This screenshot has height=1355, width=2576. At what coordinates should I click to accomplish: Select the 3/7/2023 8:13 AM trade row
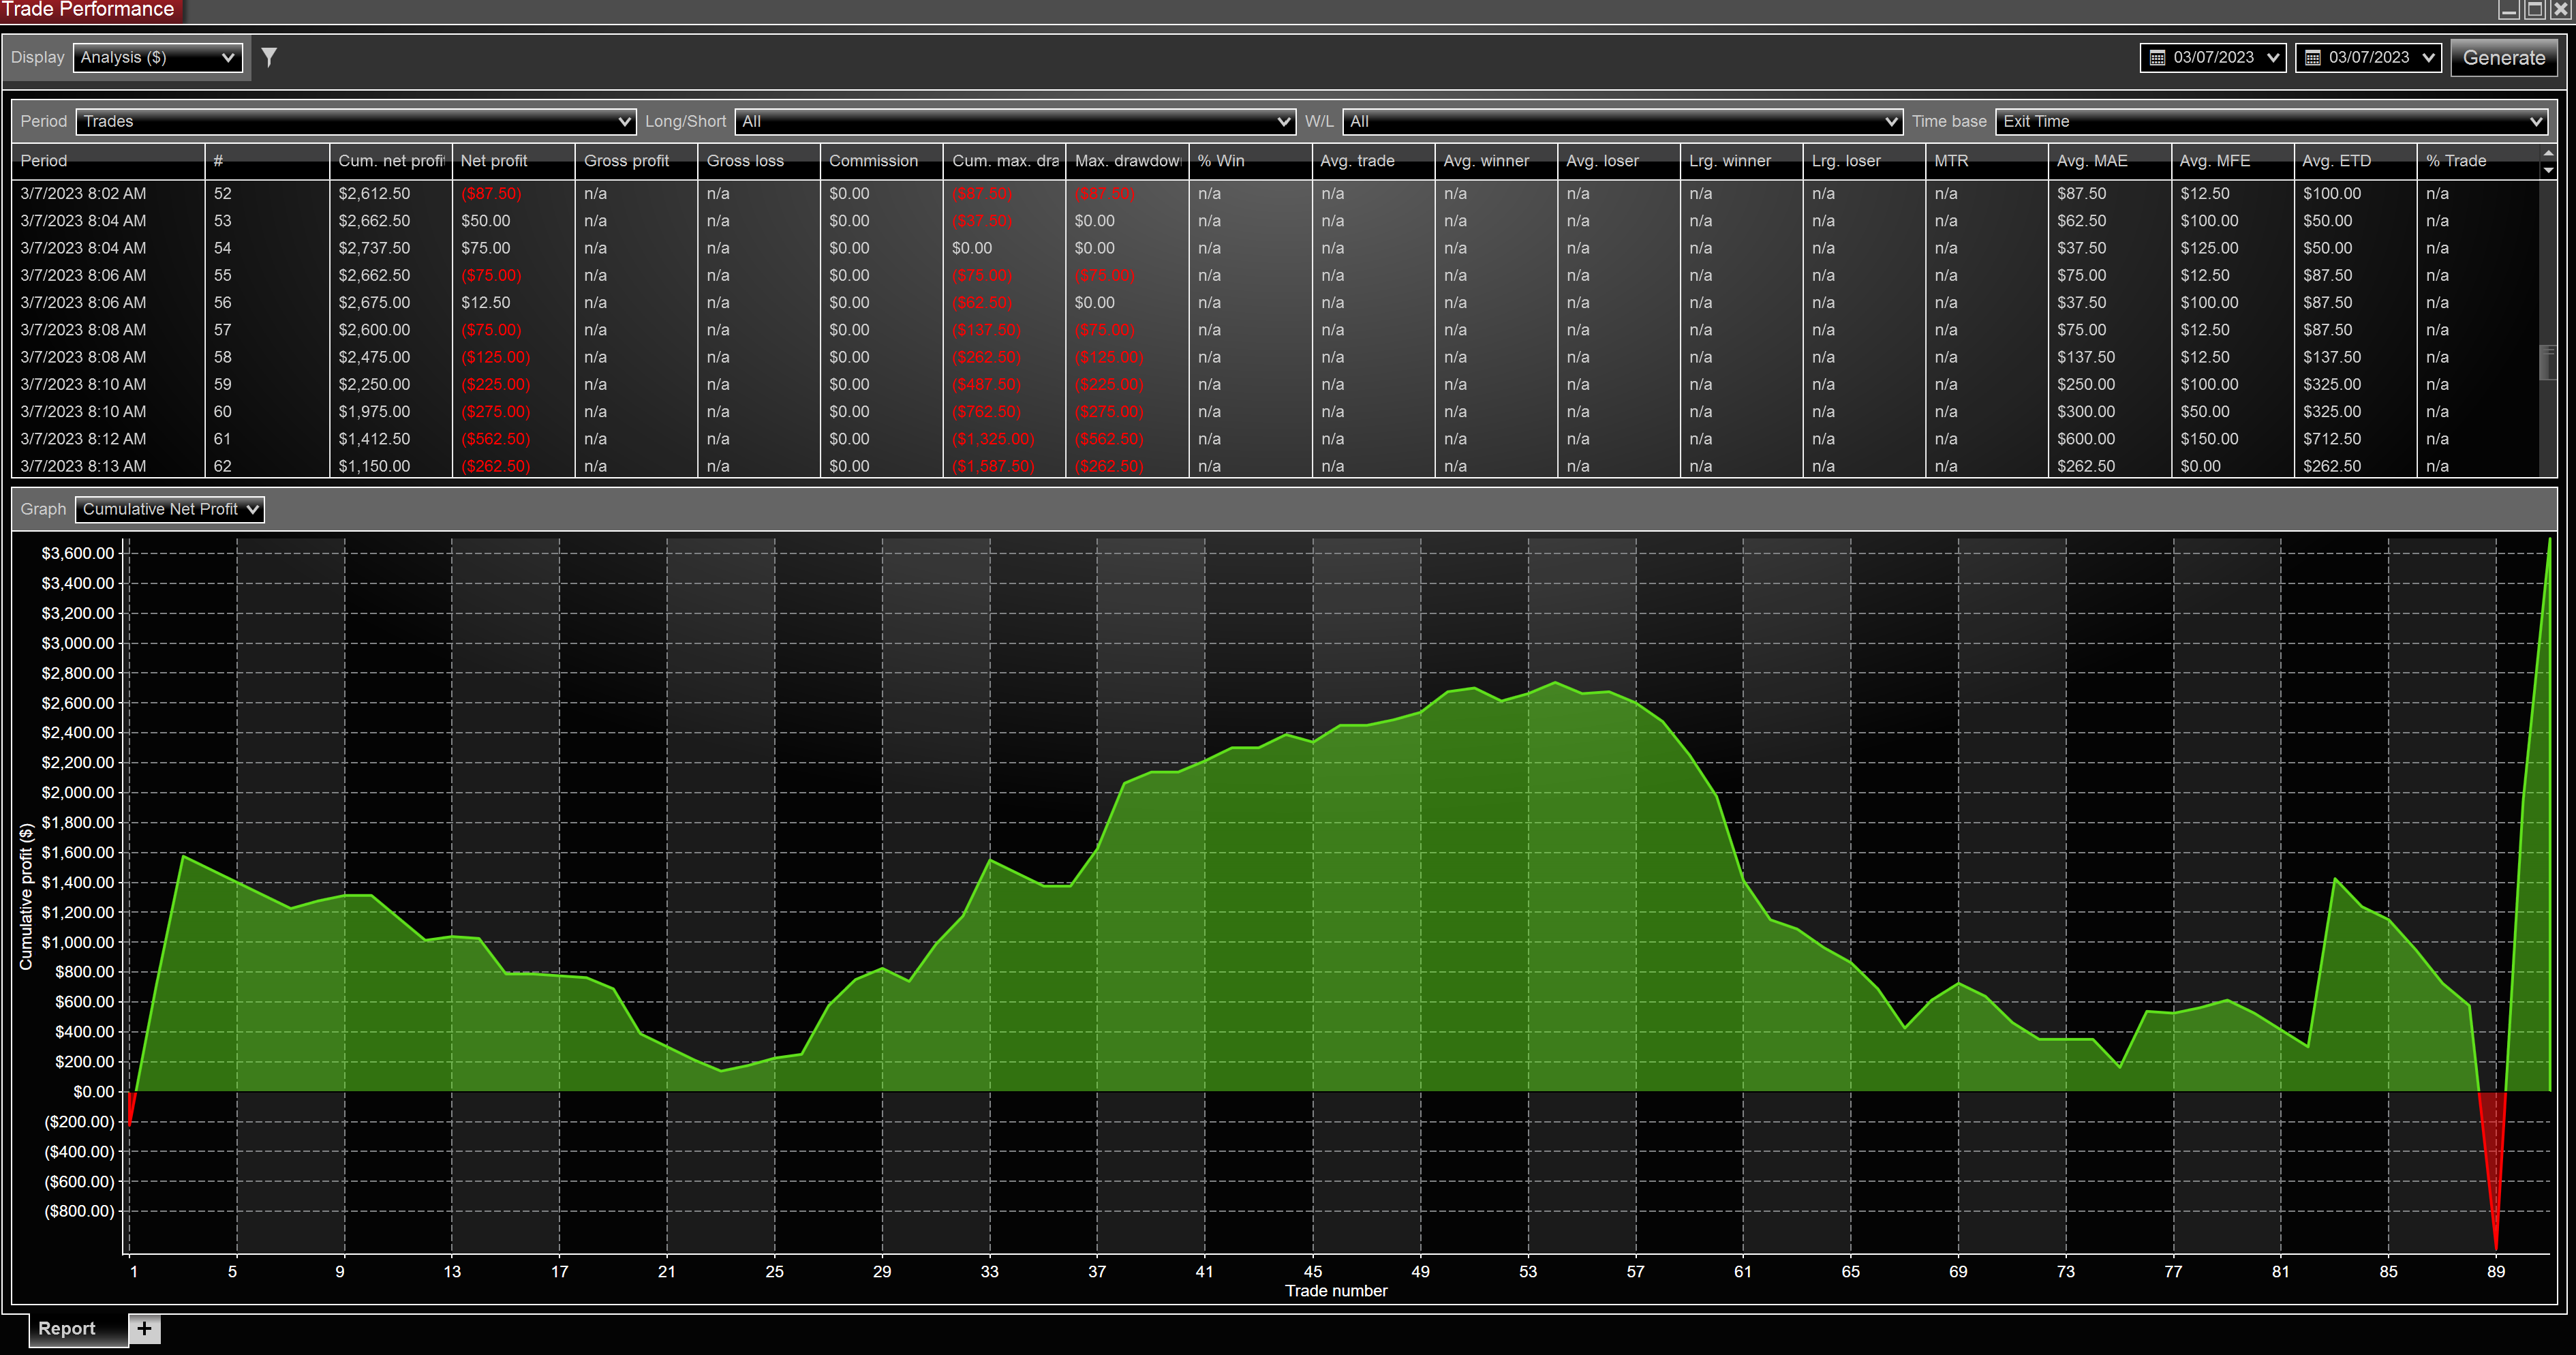click(x=1275, y=466)
